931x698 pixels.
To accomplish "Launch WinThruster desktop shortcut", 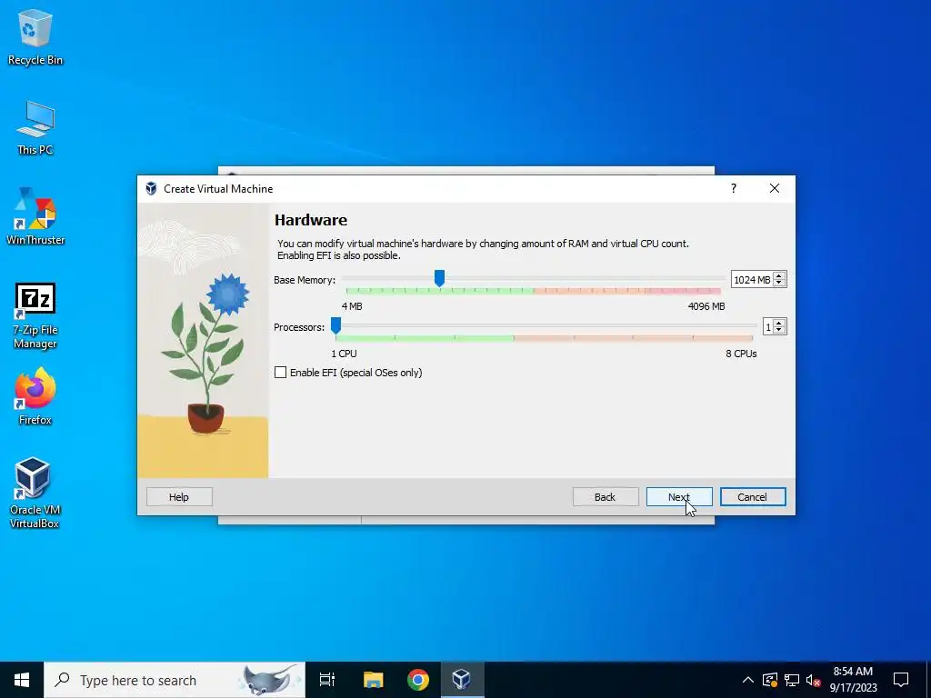I will pos(35,216).
